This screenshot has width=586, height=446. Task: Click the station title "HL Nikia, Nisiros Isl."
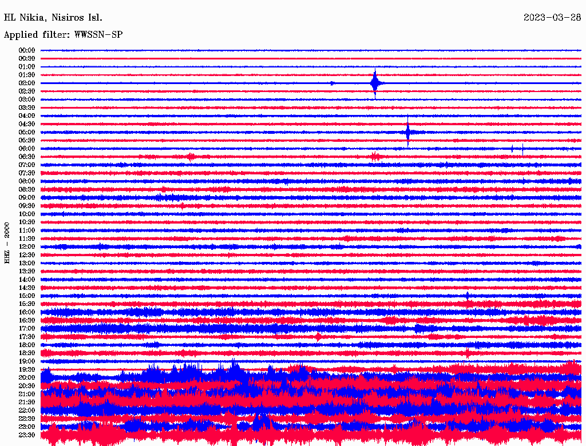[53, 18]
